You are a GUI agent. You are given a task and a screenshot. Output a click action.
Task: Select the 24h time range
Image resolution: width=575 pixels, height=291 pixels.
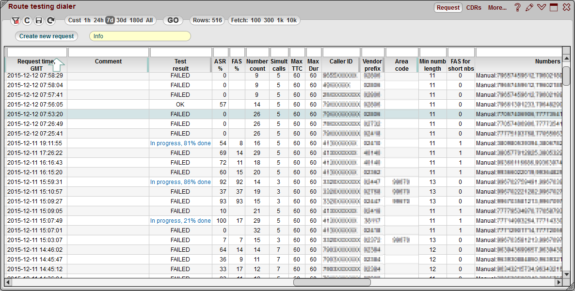click(99, 20)
